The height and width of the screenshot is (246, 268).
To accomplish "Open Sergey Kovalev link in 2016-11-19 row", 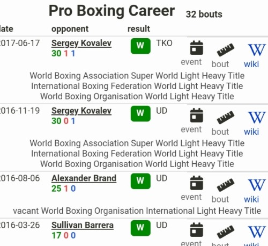I will click(x=81, y=111).
